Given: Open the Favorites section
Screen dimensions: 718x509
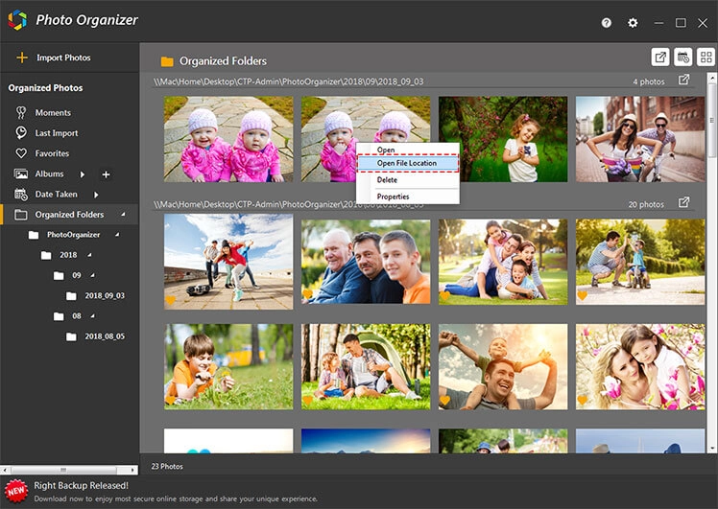Looking at the screenshot, I should [52, 153].
